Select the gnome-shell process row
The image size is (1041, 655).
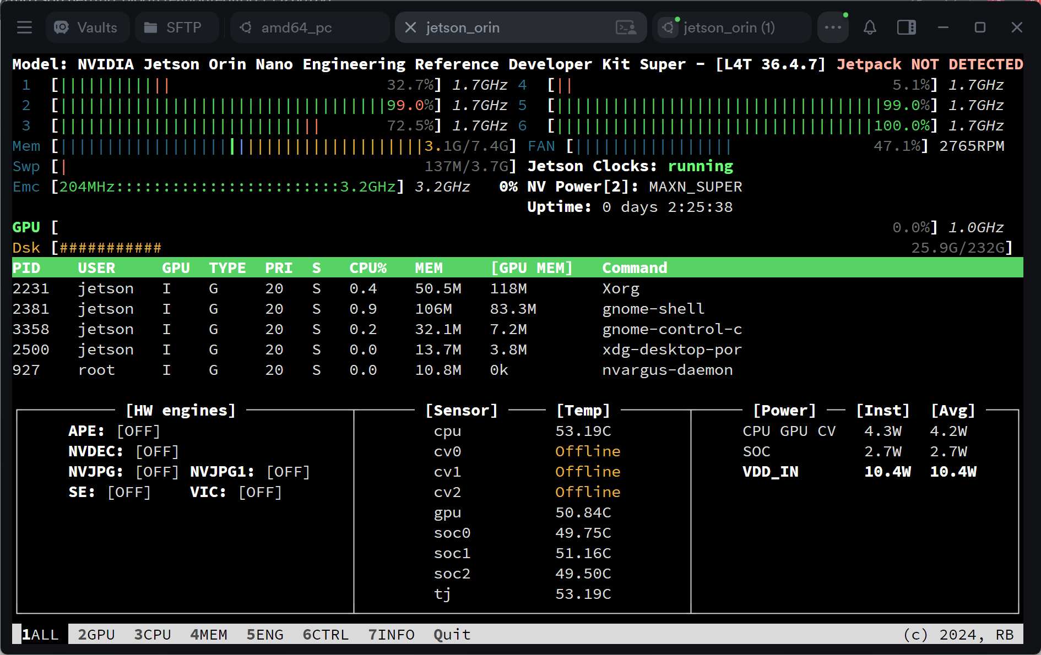(x=518, y=309)
